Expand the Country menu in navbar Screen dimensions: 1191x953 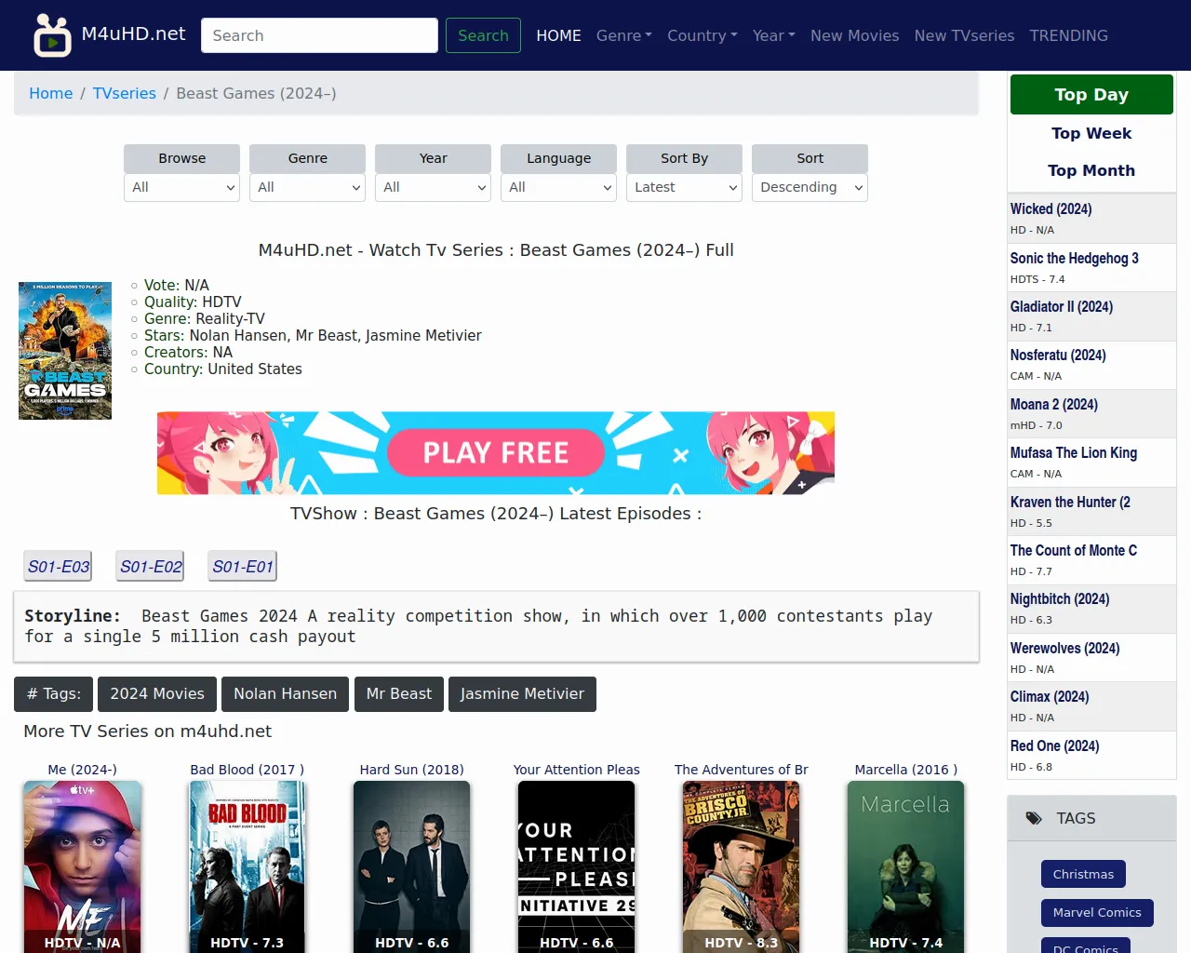point(703,35)
